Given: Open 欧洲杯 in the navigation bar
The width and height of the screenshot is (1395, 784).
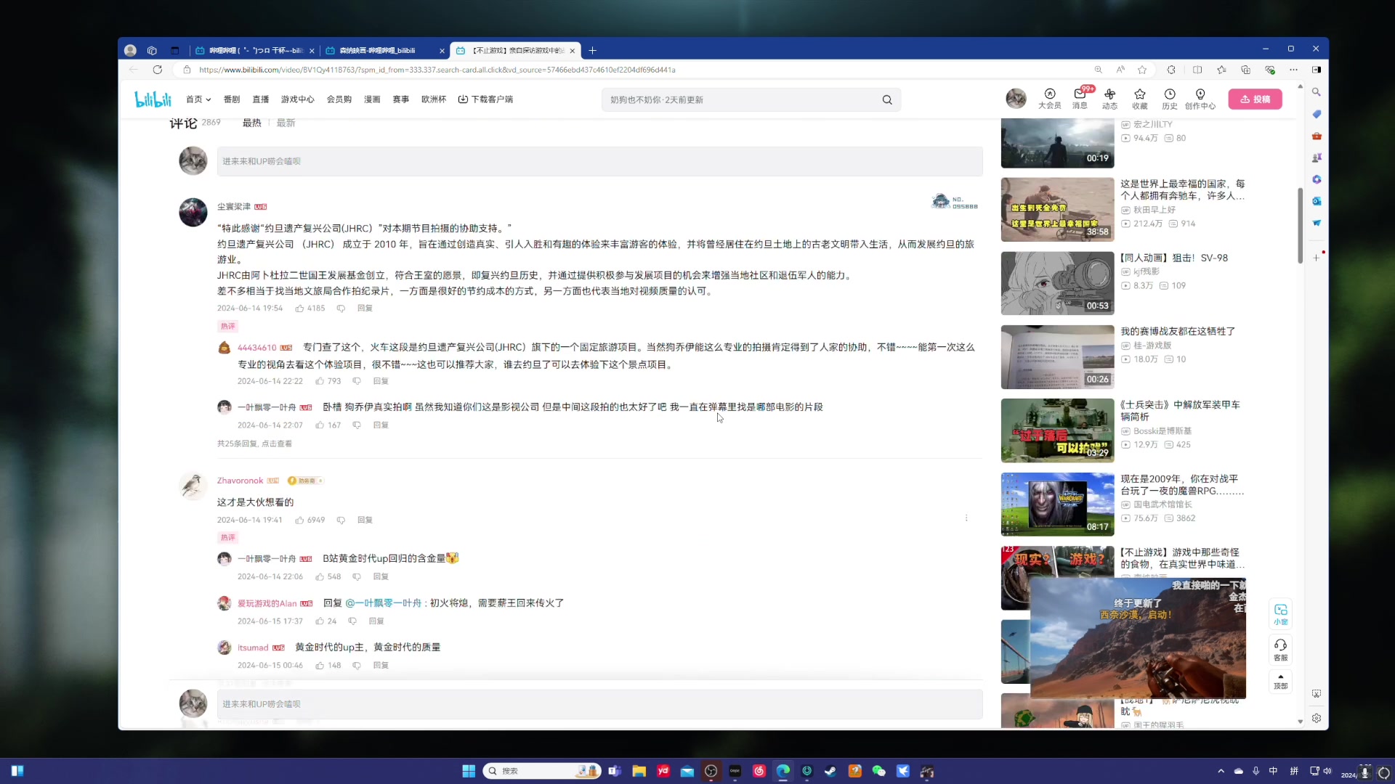Looking at the screenshot, I should [x=434, y=99].
